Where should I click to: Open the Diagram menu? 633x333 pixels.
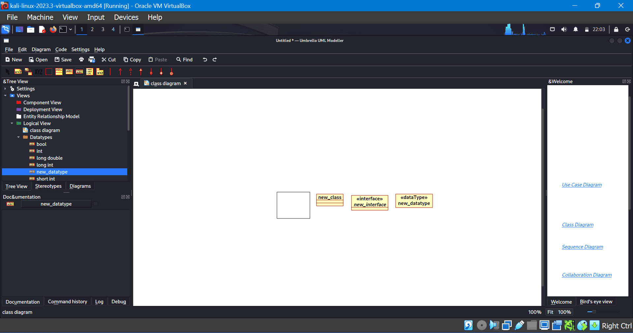coord(41,50)
